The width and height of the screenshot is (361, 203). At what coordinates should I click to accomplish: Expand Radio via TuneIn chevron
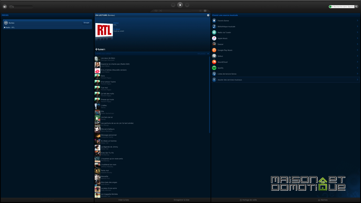point(357,32)
